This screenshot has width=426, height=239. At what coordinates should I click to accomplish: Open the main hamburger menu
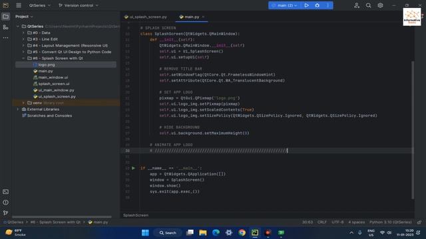[19, 5]
